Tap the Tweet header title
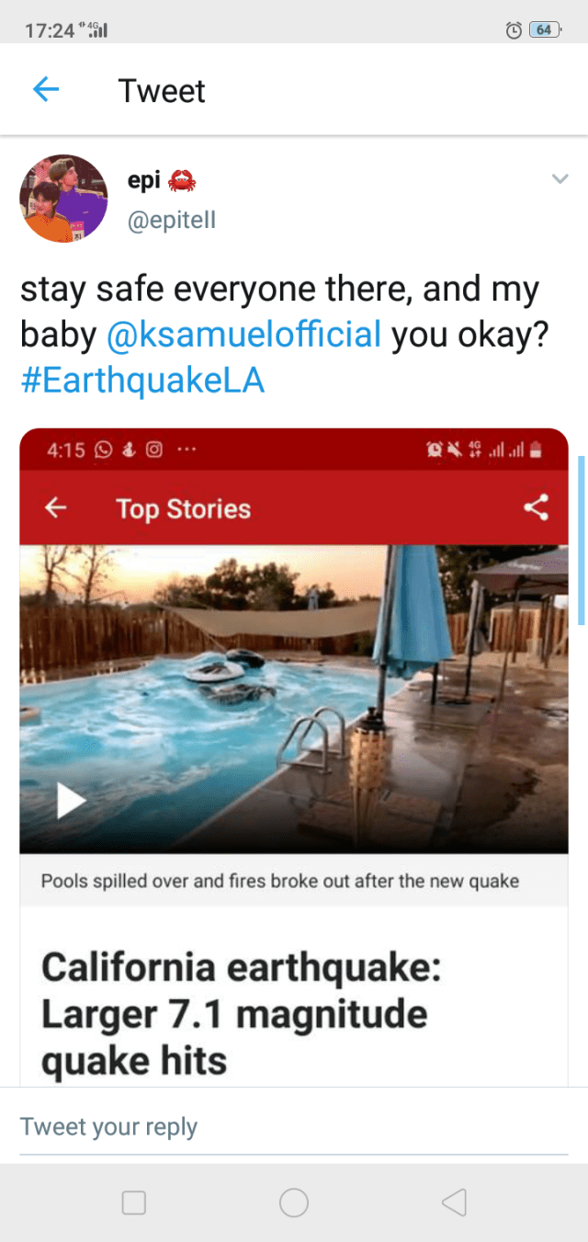 coord(162,91)
